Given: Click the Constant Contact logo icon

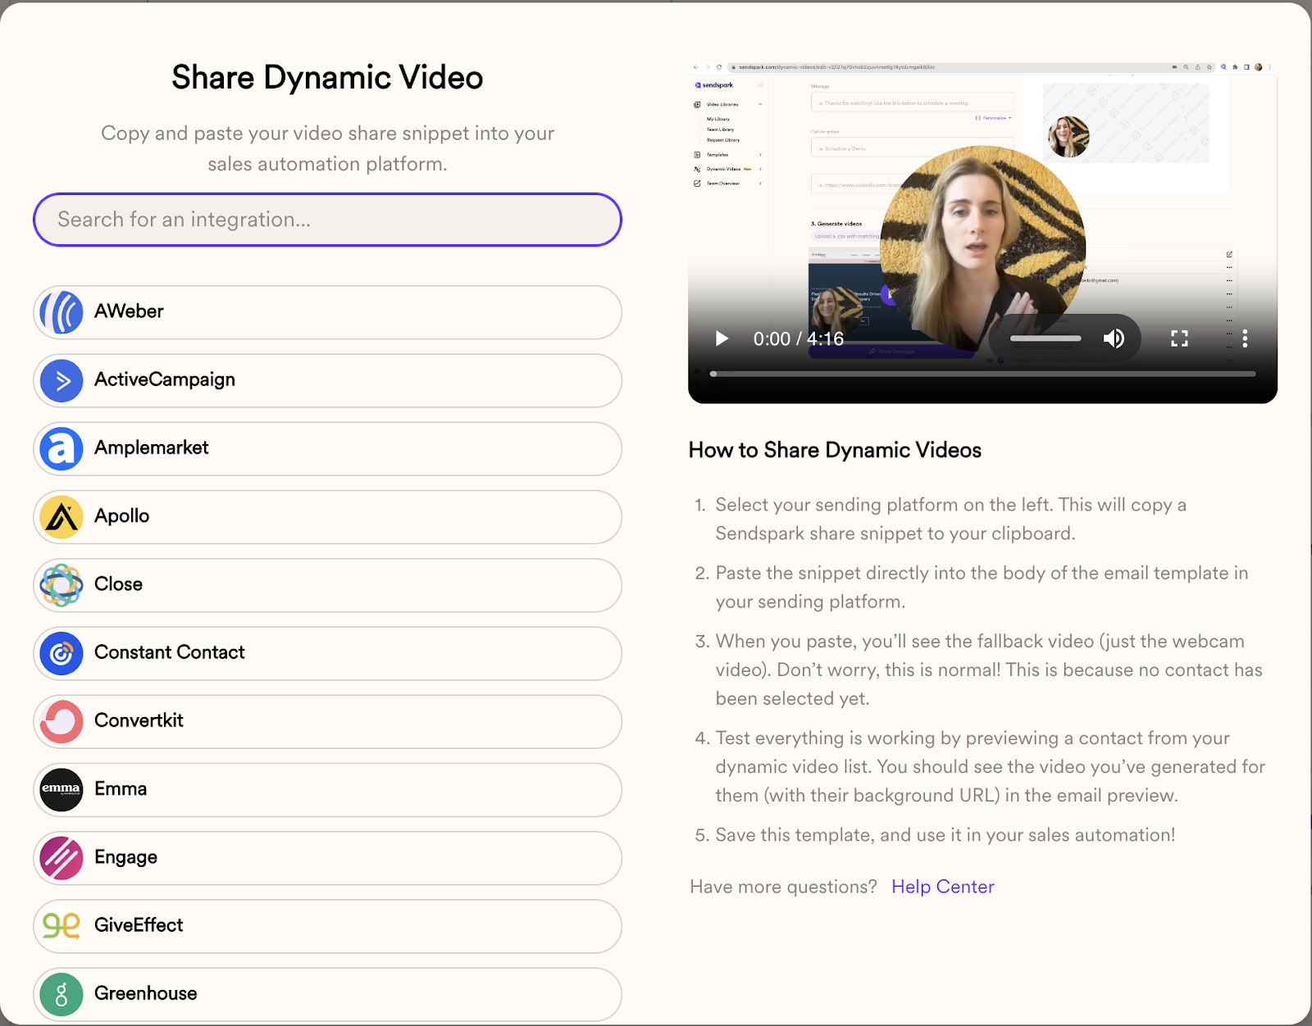Looking at the screenshot, I should pyautogui.click(x=61, y=653).
